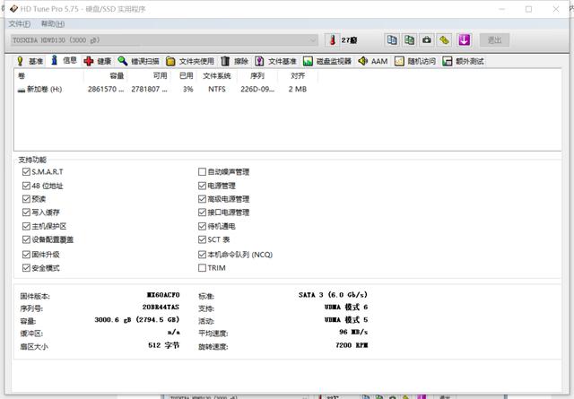Open the 健康 health tab
The image size is (574, 399).
pyautogui.click(x=98, y=61)
